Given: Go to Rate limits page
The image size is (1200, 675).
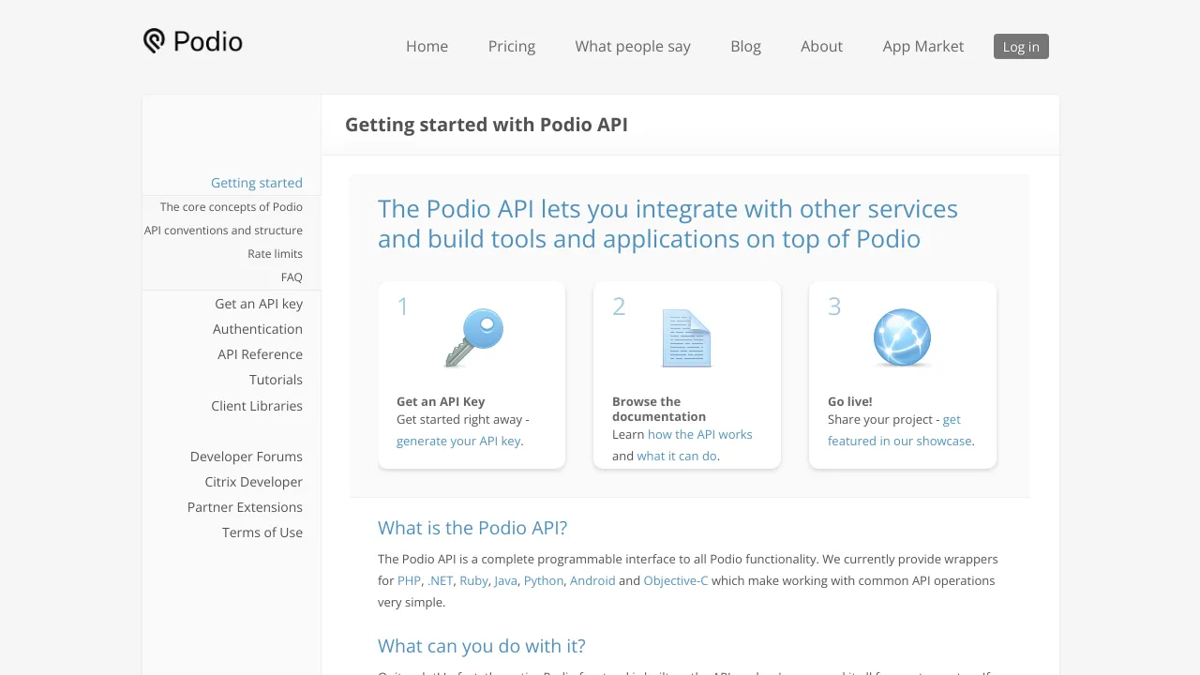Looking at the screenshot, I should pyautogui.click(x=275, y=254).
